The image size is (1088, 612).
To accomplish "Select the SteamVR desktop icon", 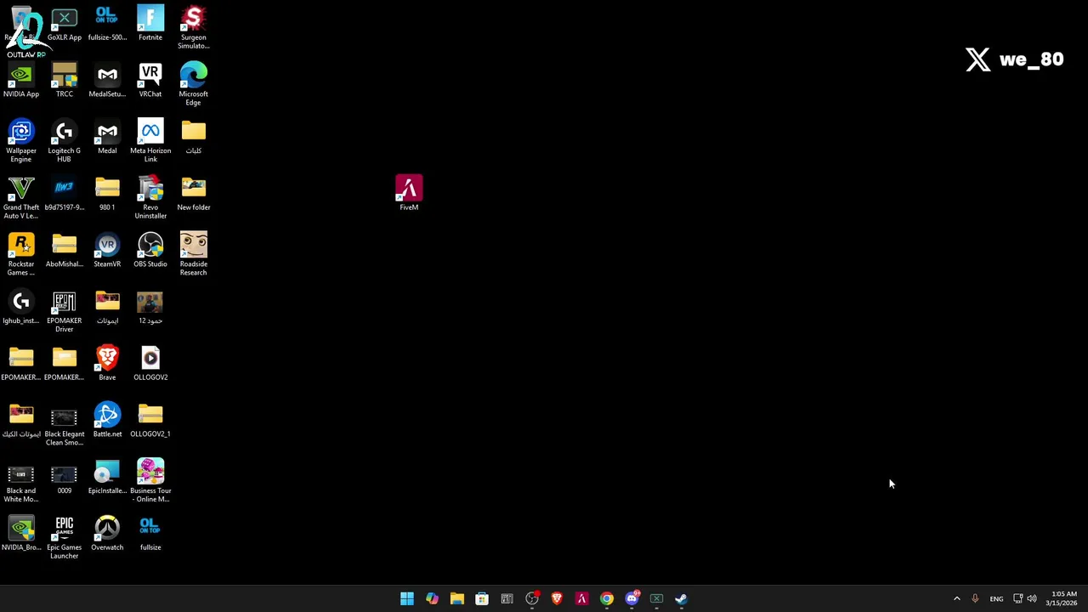I will [107, 251].
